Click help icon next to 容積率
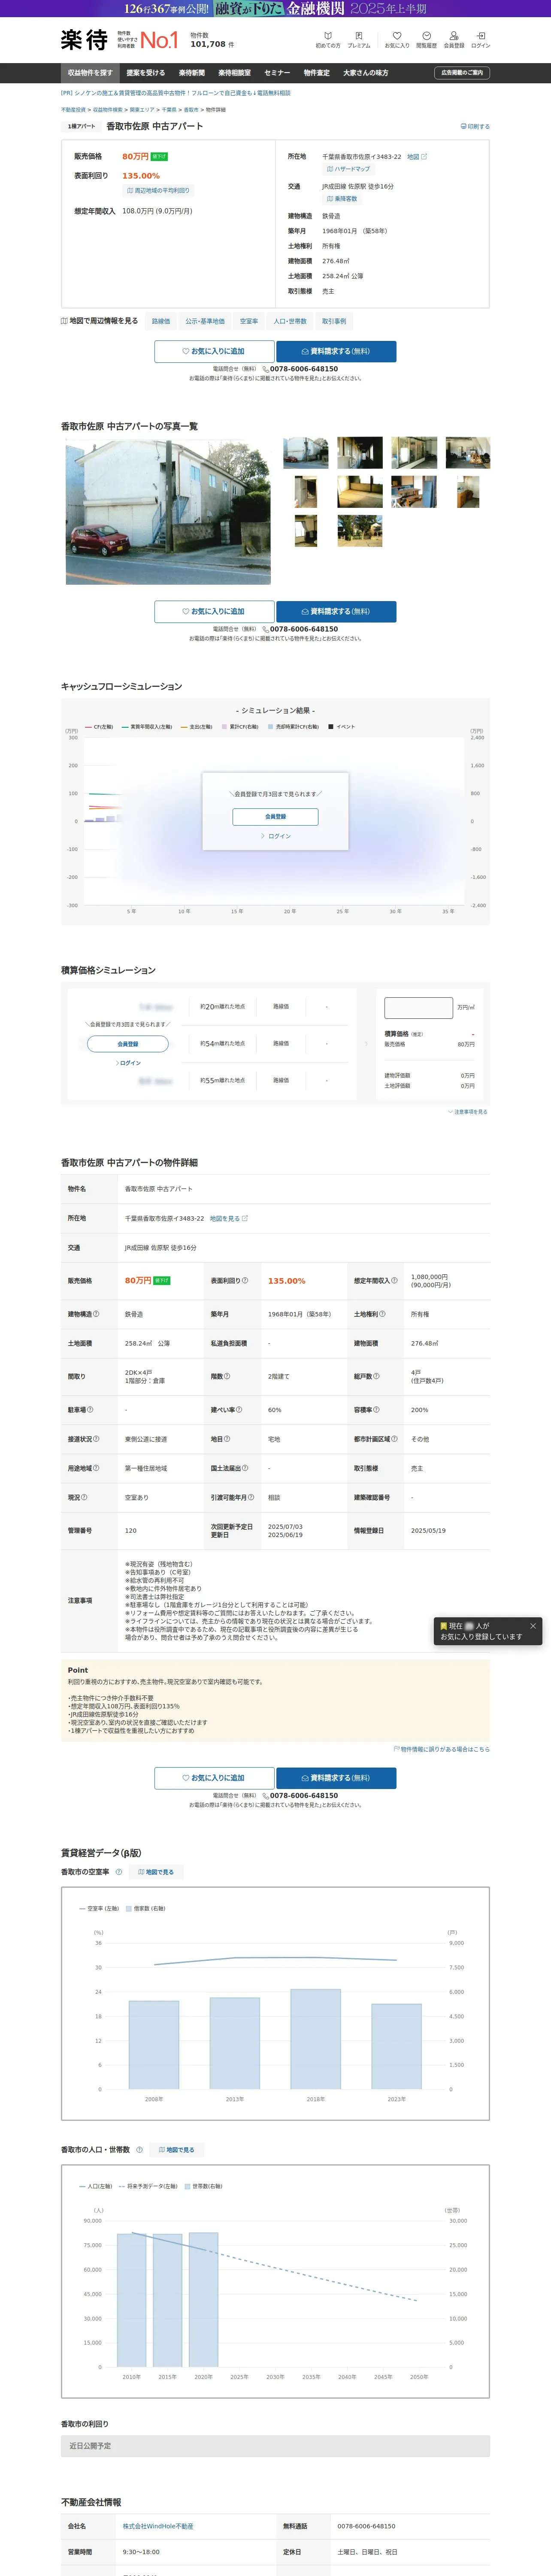Viewport: 551px width, 2576px height. 376,1410
